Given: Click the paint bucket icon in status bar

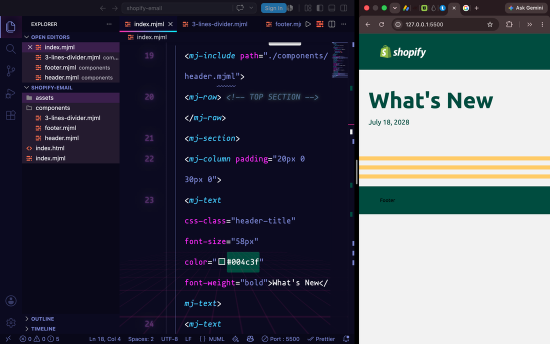Looking at the screenshot, I should click(x=235, y=339).
